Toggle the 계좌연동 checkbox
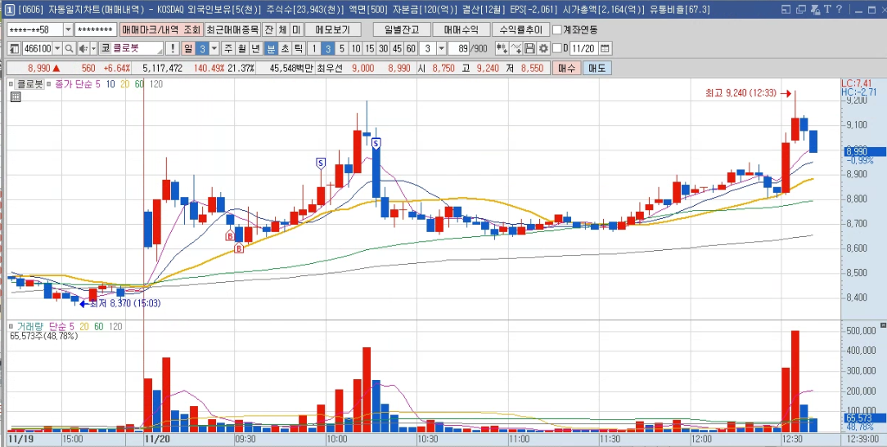887x447 pixels. [x=557, y=30]
